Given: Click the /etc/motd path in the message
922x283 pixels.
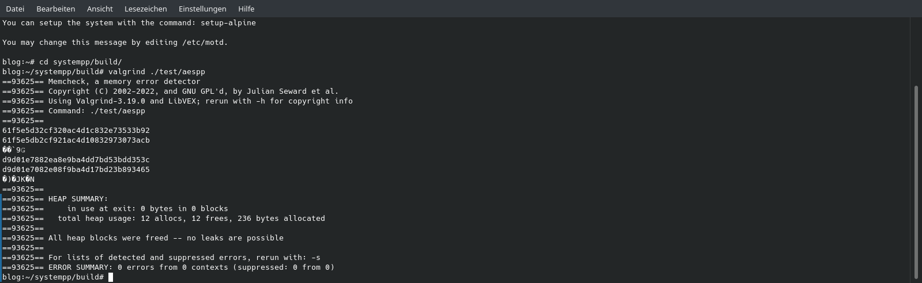Looking at the screenshot, I should [205, 43].
